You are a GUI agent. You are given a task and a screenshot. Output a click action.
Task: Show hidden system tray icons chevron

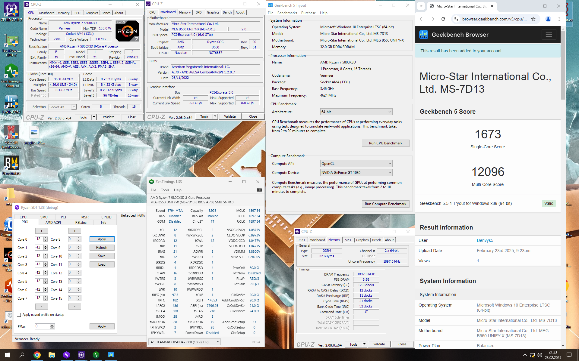point(525,355)
